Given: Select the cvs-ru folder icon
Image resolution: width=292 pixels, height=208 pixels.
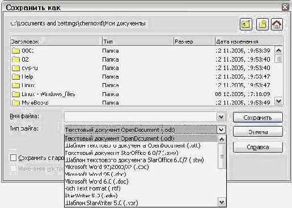Looking at the screenshot, I should (16, 68).
